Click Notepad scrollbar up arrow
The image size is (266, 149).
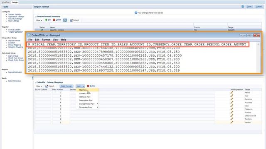coord(259,44)
